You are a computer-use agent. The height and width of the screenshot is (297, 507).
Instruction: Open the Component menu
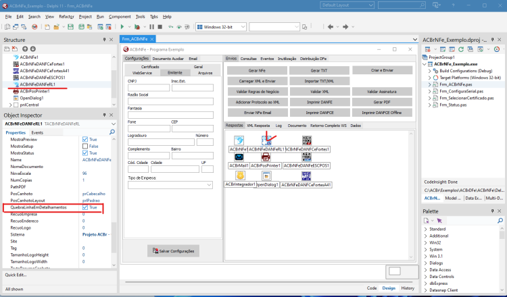pos(120,16)
